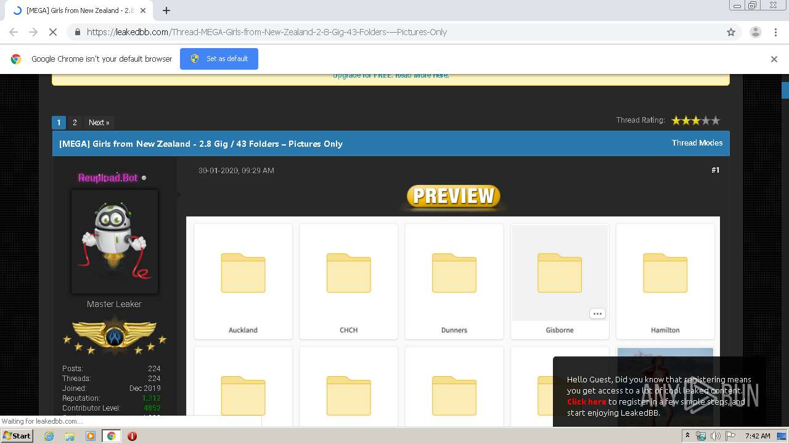
Task: Open Internet Explorer from the taskbar
Action: [x=49, y=436]
